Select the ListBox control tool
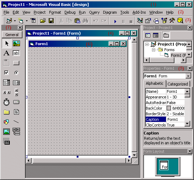 point(16,83)
